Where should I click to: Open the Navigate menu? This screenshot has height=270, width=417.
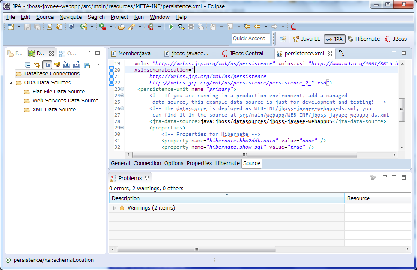tap(70, 17)
